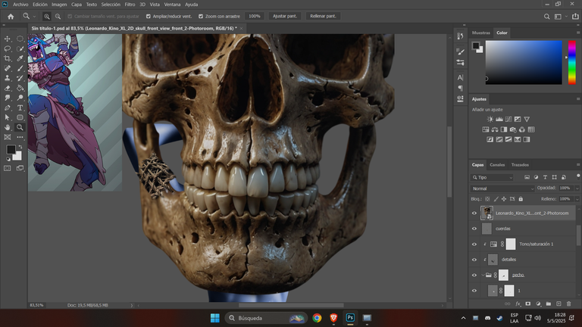
Task: Select the Path Selection tool
Action: [7, 117]
